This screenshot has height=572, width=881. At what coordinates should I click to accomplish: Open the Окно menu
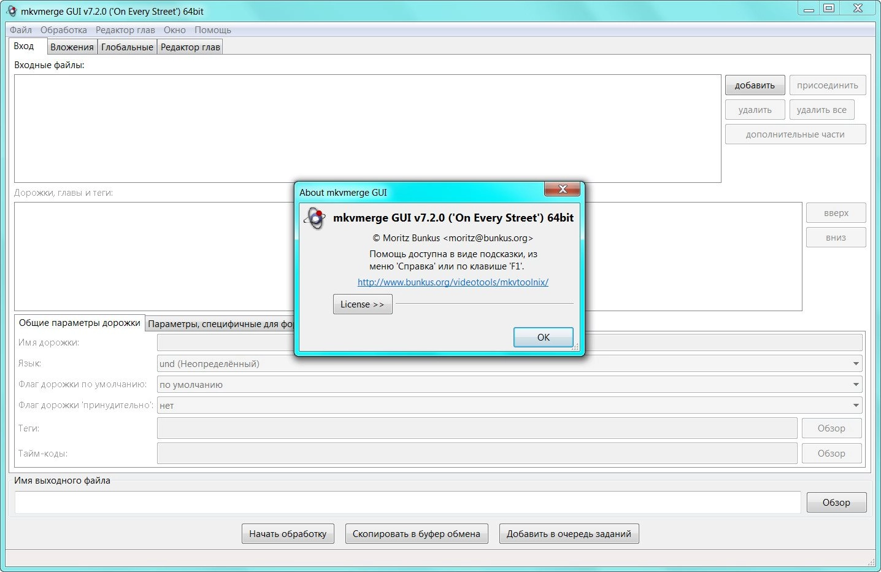(175, 30)
